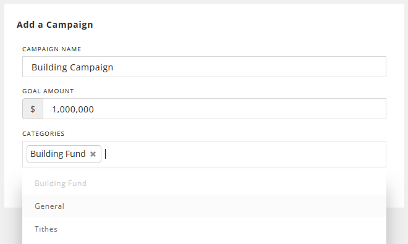Click the CAMPAIGN NAME label
The image size is (408, 244).
[52, 49]
